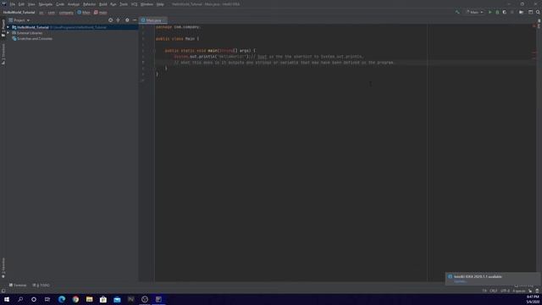
Task: Open the Run menu
Action: pyautogui.click(x=113, y=4)
